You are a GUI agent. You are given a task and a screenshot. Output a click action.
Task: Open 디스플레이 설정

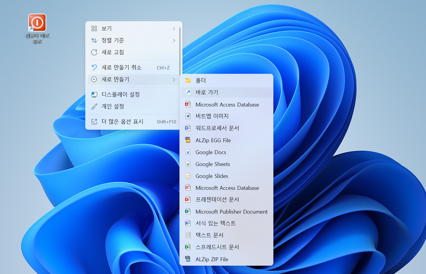pos(133,95)
